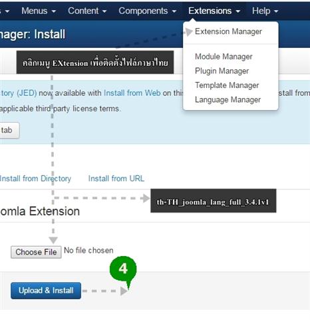Click the No file chosen text

(88, 251)
